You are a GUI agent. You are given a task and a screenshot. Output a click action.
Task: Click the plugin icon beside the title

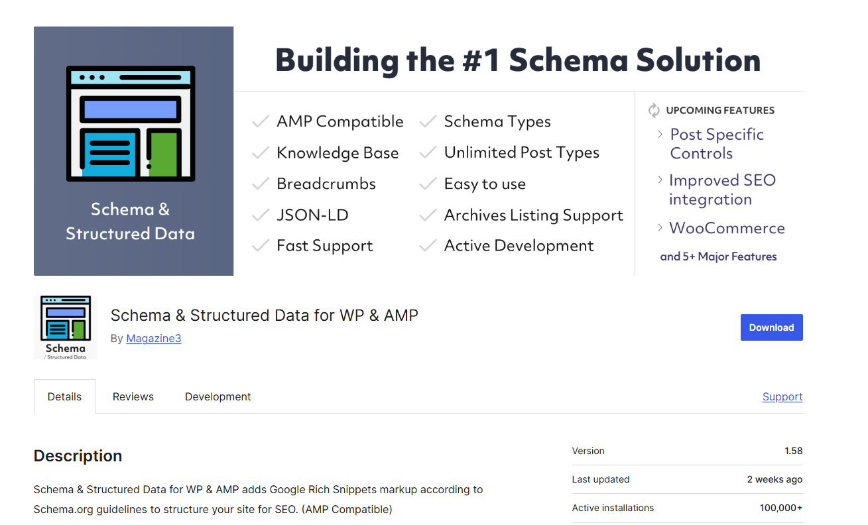tap(65, 325)
